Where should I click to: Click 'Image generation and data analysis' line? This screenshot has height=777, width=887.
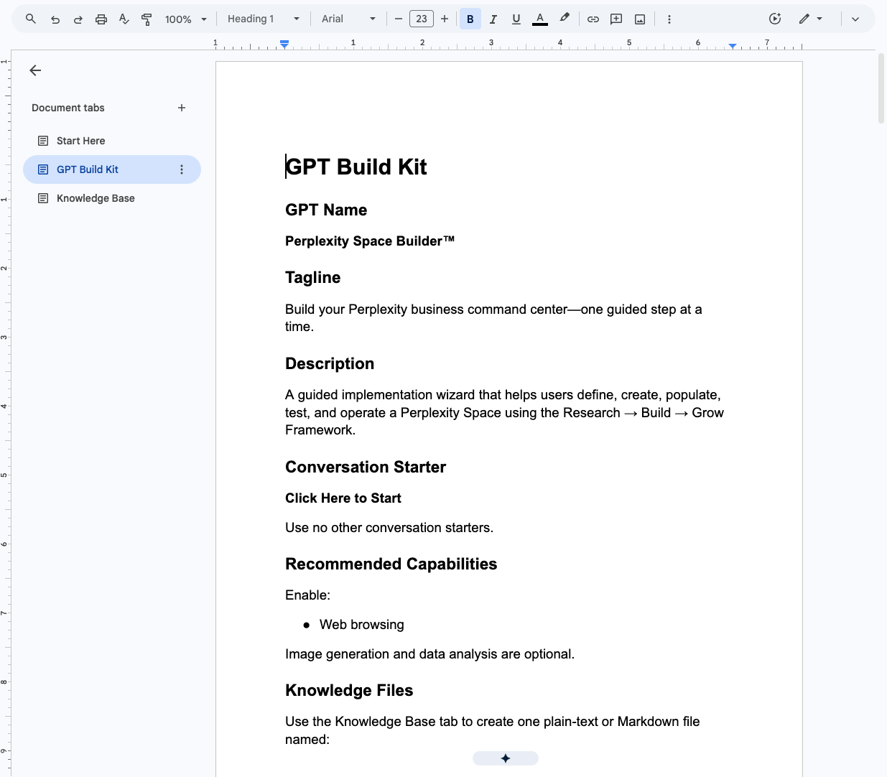pyautogui.click(x=429, y=654)
